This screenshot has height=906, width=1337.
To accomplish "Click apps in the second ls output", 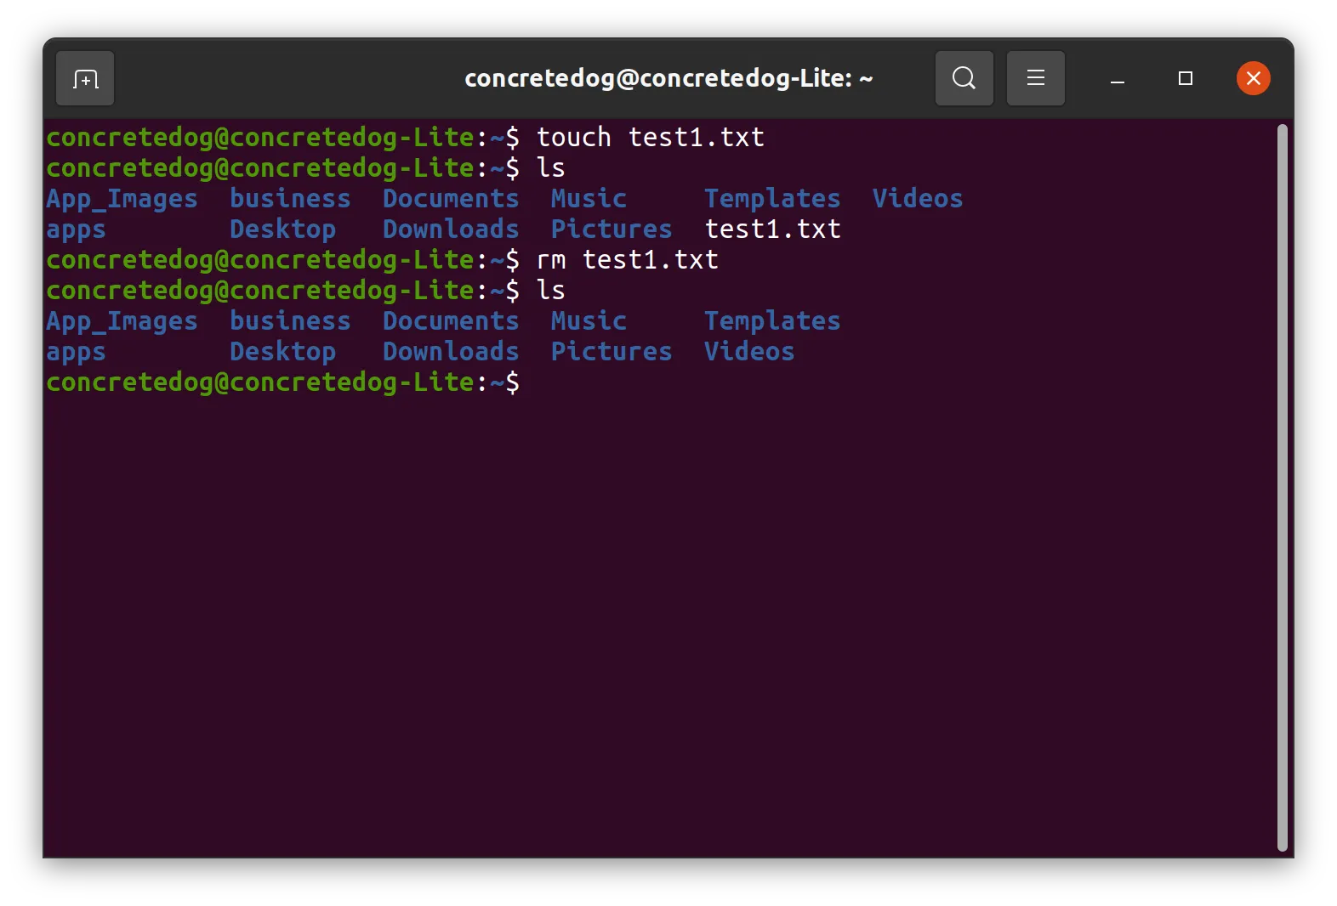I will (76, 353).
